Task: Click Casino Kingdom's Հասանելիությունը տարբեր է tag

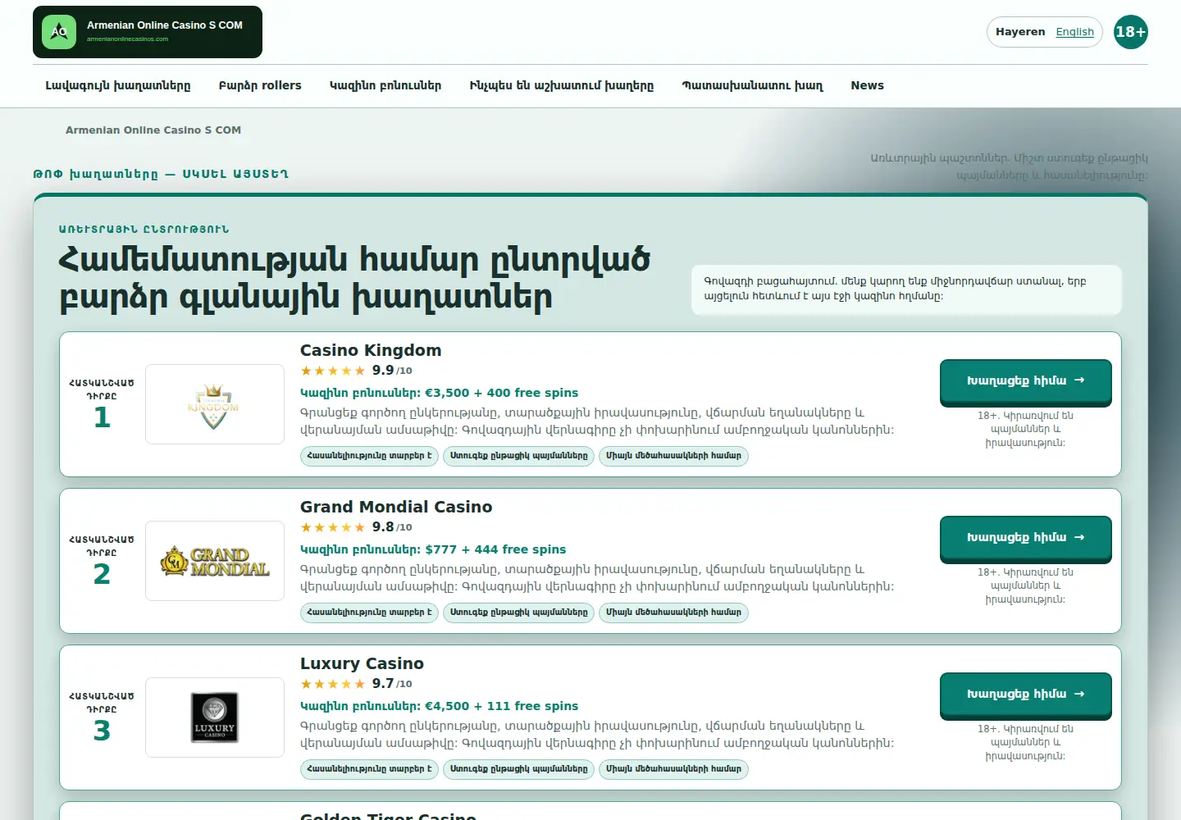Action: [369, 456]
